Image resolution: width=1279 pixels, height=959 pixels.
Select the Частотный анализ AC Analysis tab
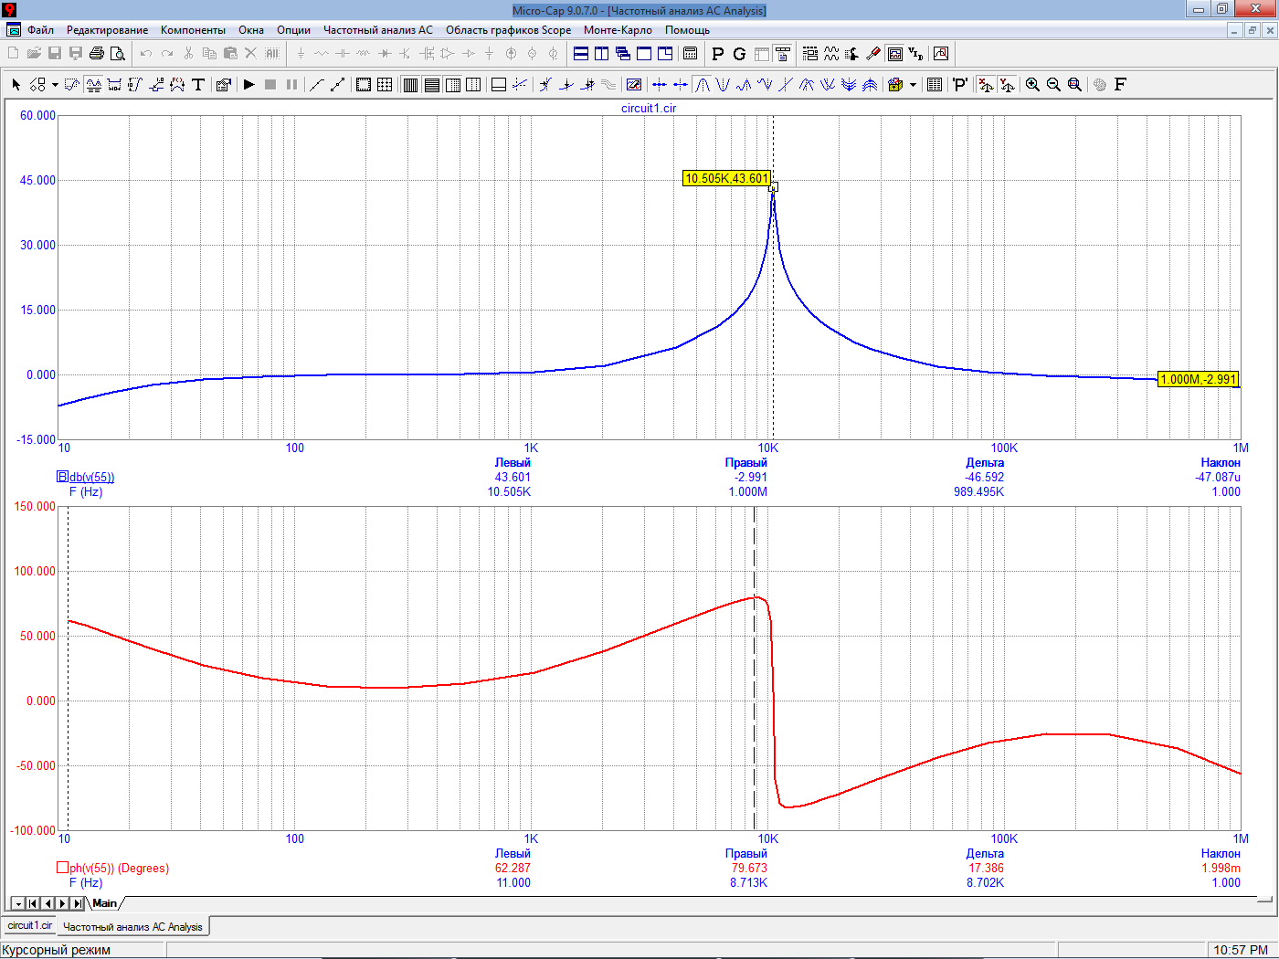pyautogui.click(x=132, y=927)
